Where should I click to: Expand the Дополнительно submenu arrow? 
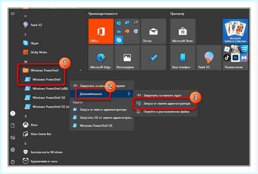tap(129, 94)
